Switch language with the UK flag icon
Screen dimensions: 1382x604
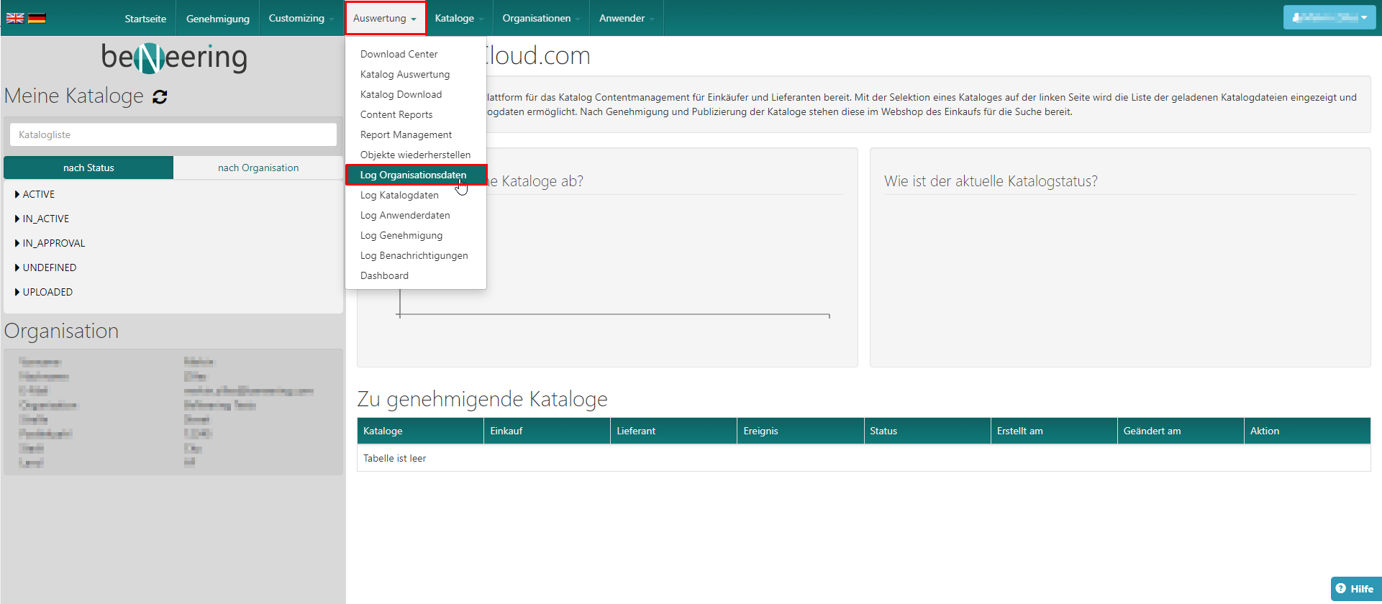[x=15, y=18]
